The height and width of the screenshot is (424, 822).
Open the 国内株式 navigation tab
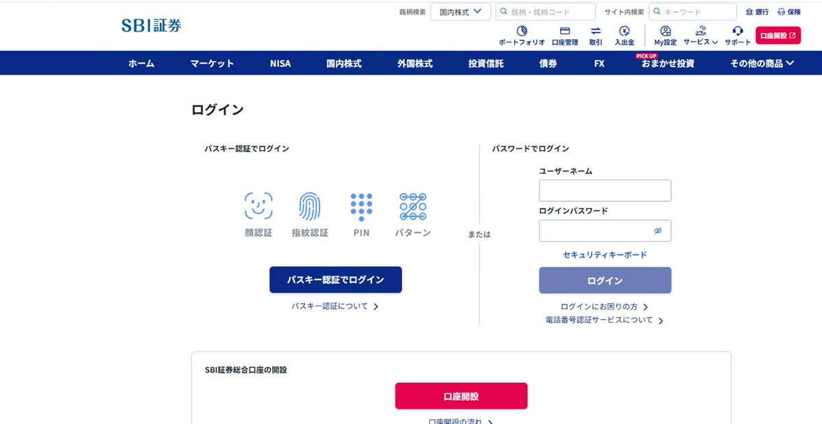point(344,63)
